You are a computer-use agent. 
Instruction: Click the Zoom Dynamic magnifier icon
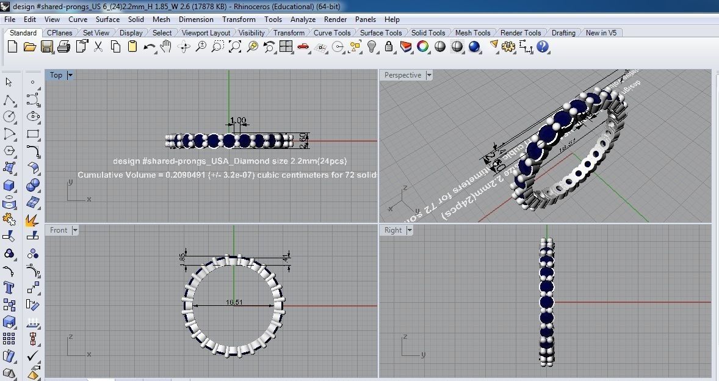201,46
